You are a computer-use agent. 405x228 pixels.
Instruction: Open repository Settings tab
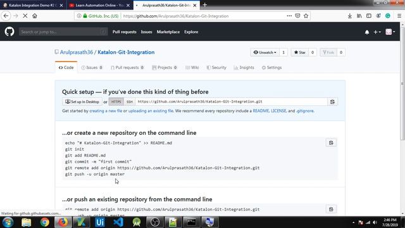click(271, 68)
